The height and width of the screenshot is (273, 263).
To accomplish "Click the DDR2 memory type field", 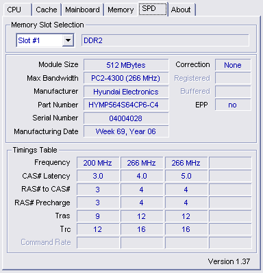I will (x=165, y=40).
